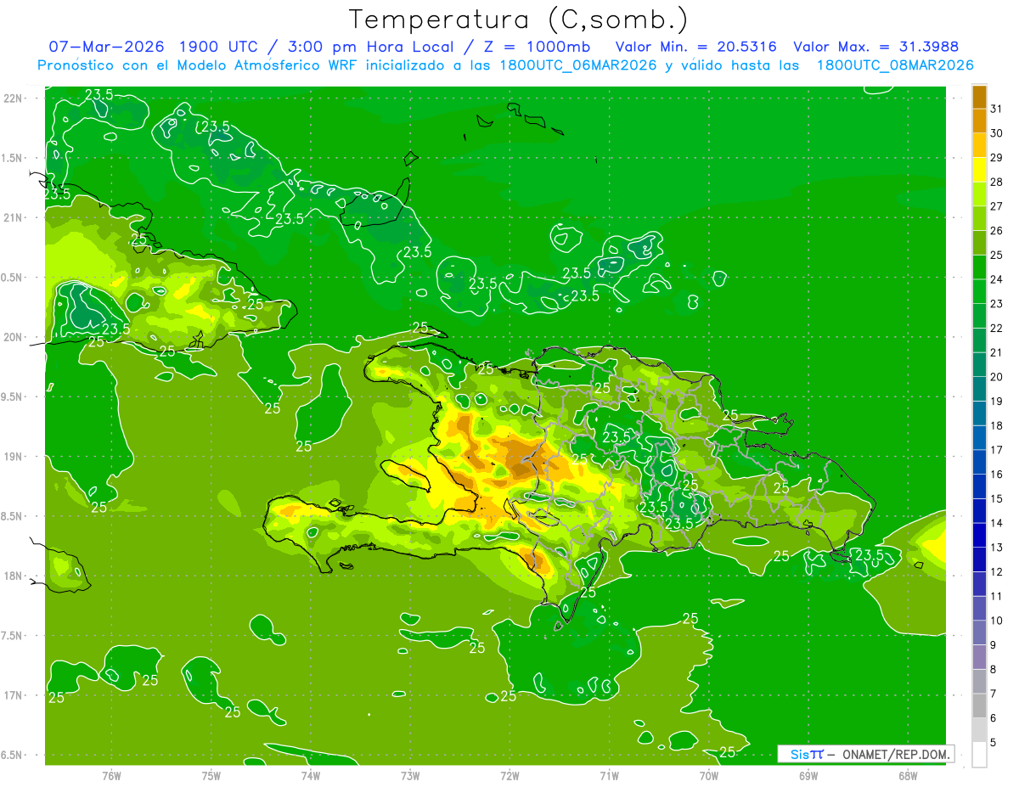Image resolution: width=1019 pixels, height=787 pixels.
Task: Click the 1.5N latitude axis label
Action: pos(13,158)
